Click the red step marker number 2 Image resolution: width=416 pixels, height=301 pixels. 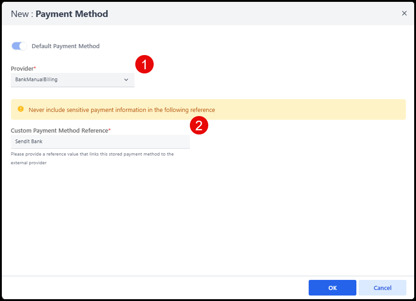click(x=199, y=126)
